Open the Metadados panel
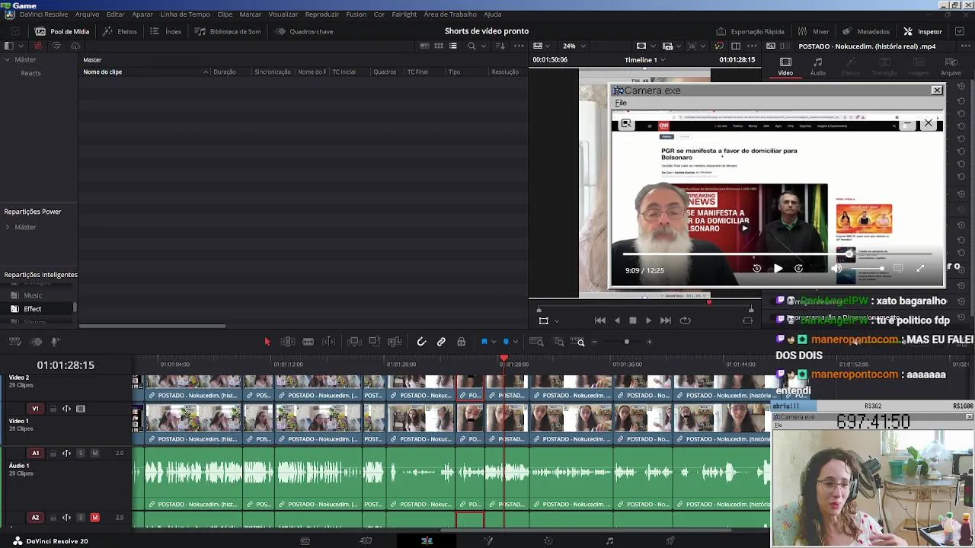 [x=865, y=31]
